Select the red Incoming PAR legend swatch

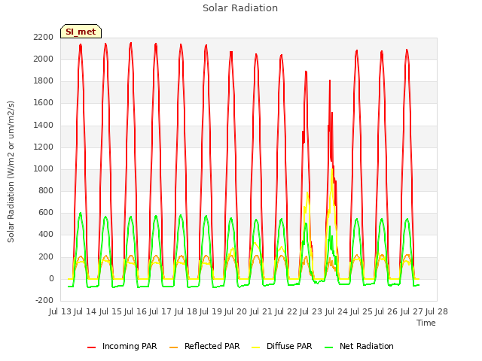click(92, 347)
